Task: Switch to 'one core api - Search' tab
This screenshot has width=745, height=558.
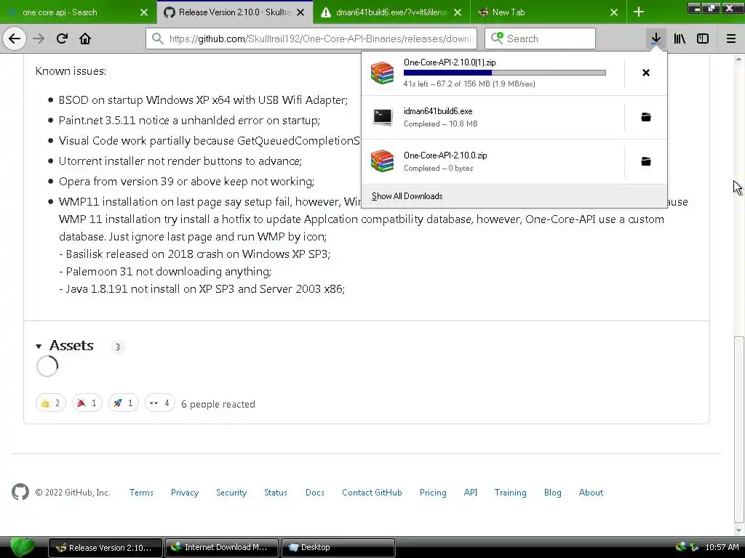Action: coord(79,12)
